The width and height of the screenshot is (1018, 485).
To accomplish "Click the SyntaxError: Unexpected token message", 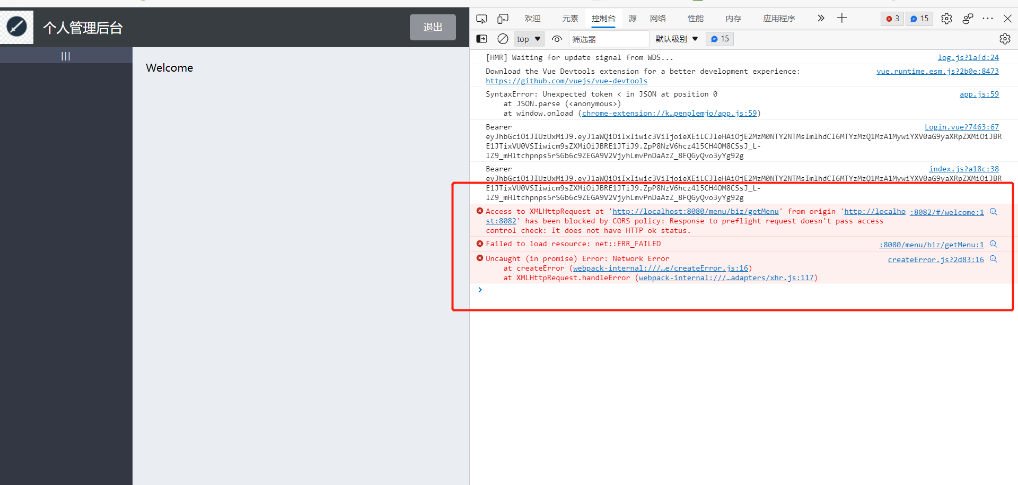I will click(x=601, y=94).
